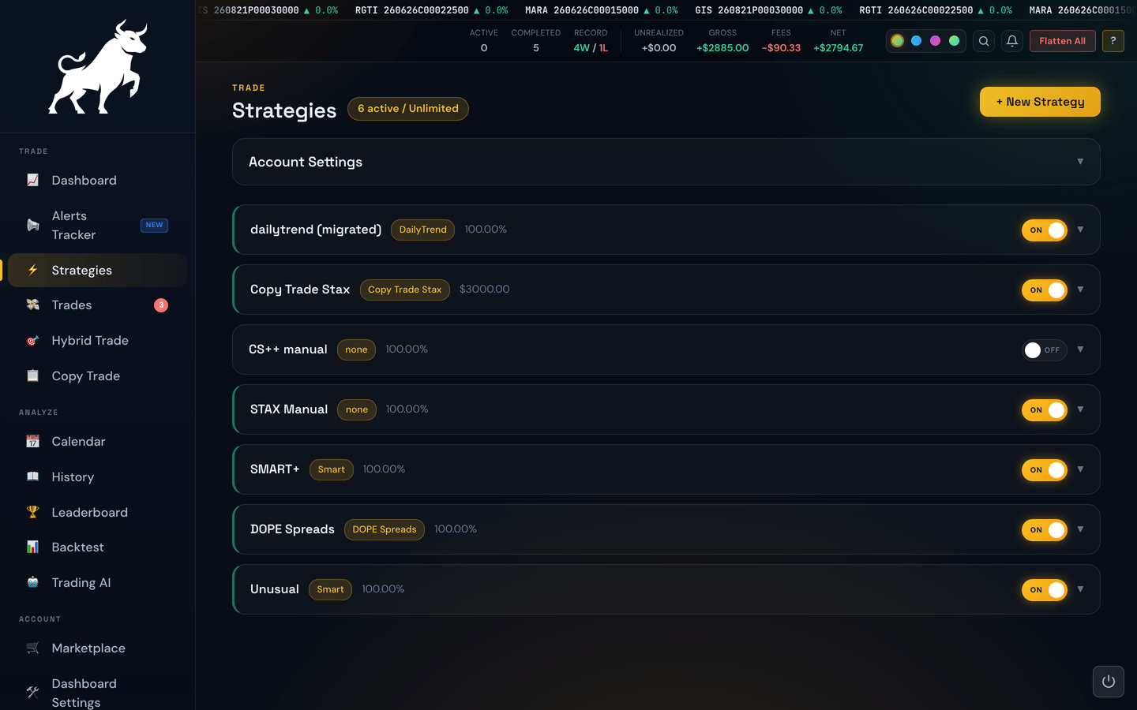The image size is (1137, 710).
Task: Turn off the Copy Trade Stax toggle
Action: (x=1045, y=290)
